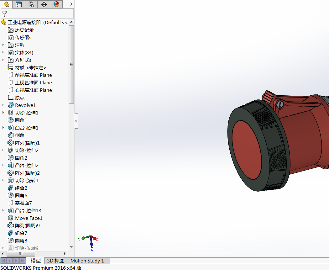Expand the 凸台-拉伸1 feature

coord(3,127)
